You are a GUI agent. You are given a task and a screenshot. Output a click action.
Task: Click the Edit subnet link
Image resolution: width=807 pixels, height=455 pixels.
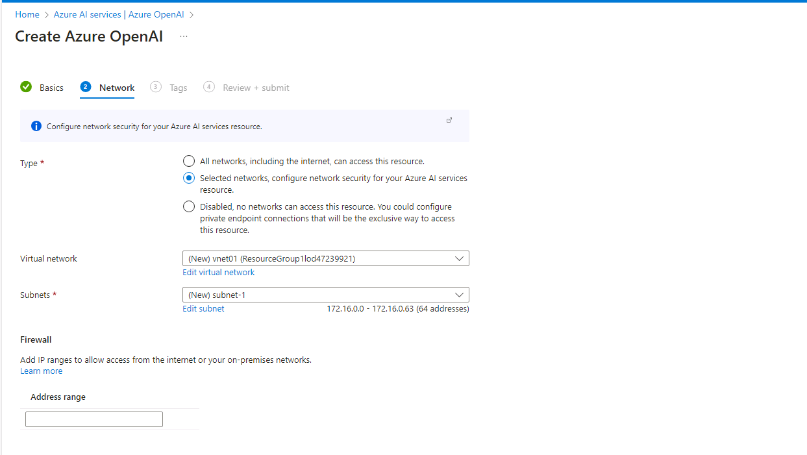click(x=203, y=309)
